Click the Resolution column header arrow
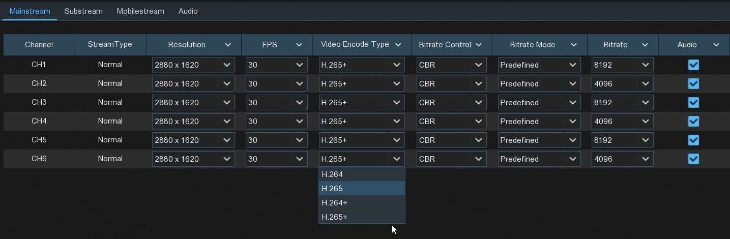Image resolution: width=730 pixels, height=239 pixels. pyautogui.click(x=228, y=45)
